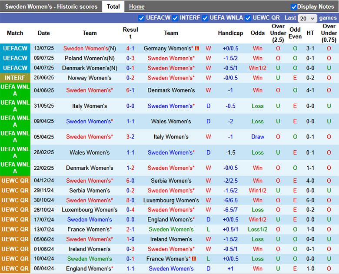Click Loss1/2 odds on France row
Image resolution: width=339 pixels, height=274 pixels.
tap(257, 229)
